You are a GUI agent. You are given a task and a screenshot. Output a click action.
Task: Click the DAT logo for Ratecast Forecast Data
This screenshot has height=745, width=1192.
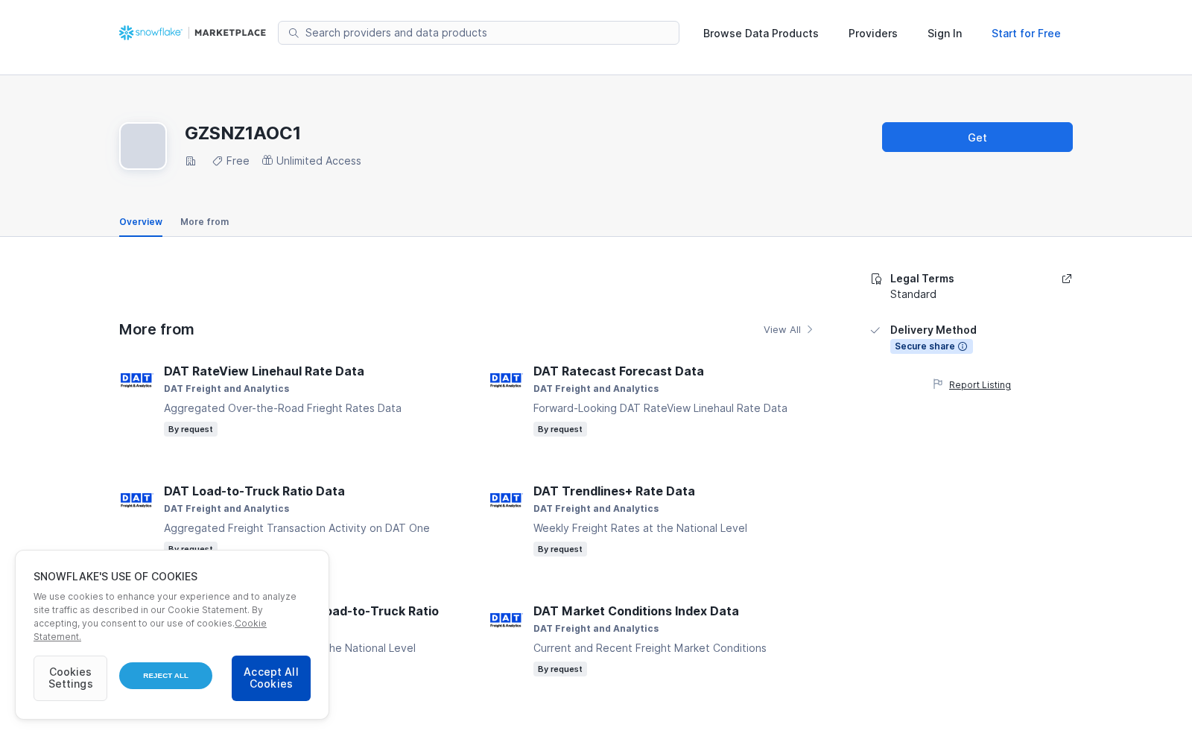(506, 380)
